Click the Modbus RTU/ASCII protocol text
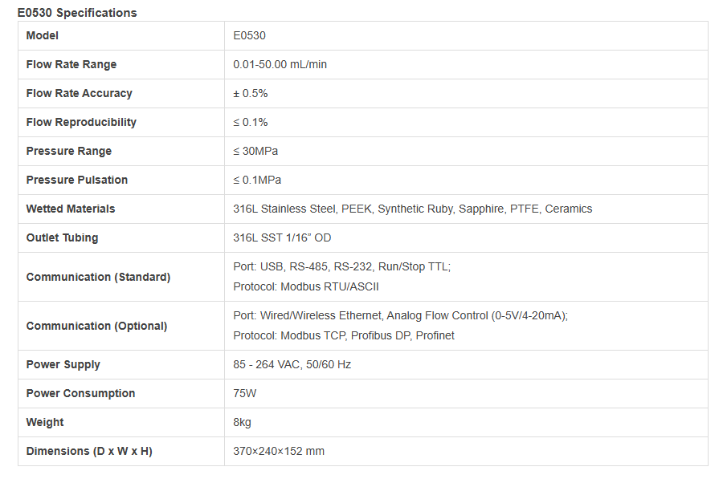The image size is (723, 483). (306, 286)
